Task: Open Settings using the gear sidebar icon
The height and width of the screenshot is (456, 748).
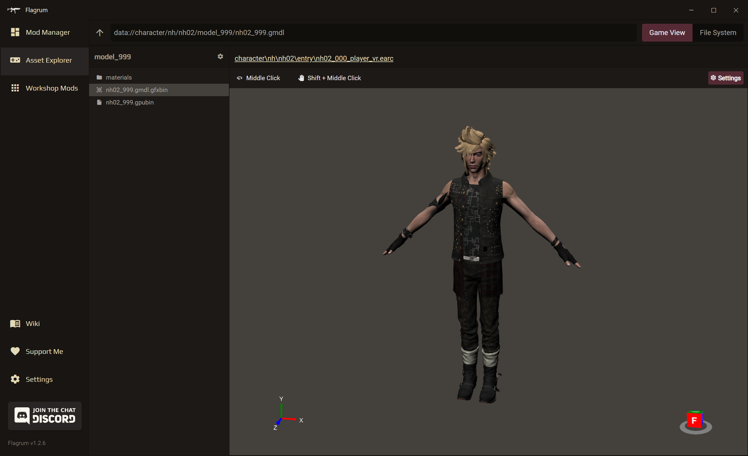Action: pyautogui.click(x=15, y=379)
